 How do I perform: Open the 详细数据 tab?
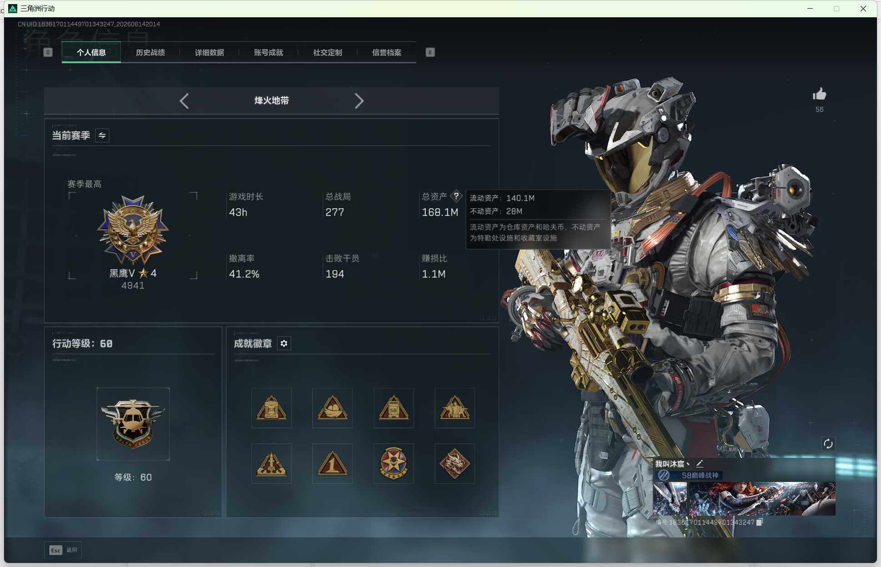click(x=210, y=52)
